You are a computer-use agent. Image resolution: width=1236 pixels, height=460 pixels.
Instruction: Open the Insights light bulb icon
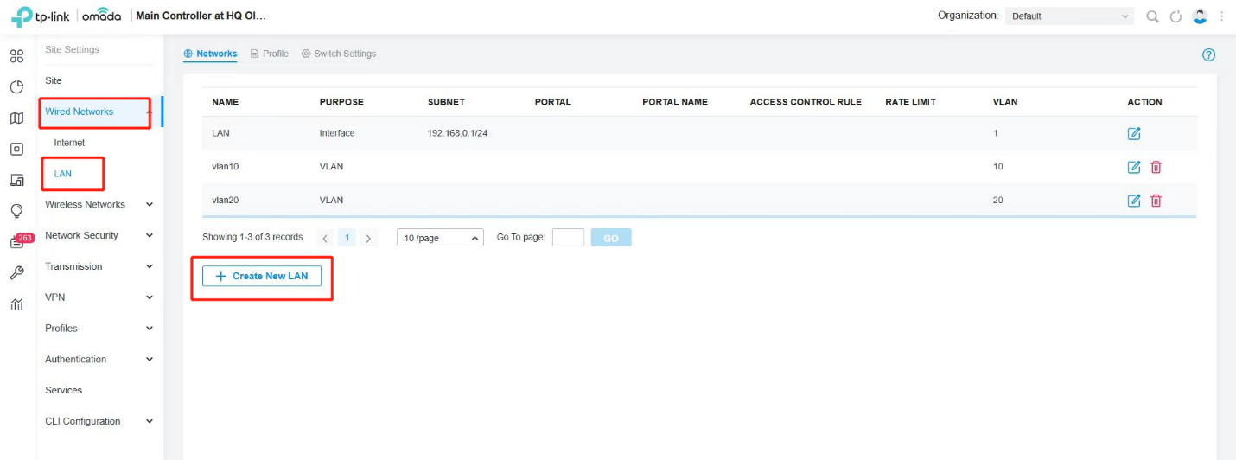16,211
